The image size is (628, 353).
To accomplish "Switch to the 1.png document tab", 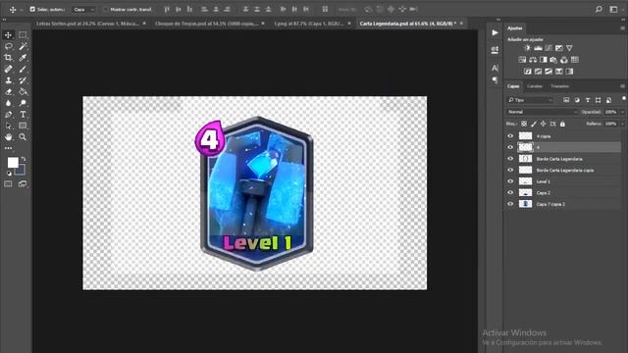I will coord(309,24).
